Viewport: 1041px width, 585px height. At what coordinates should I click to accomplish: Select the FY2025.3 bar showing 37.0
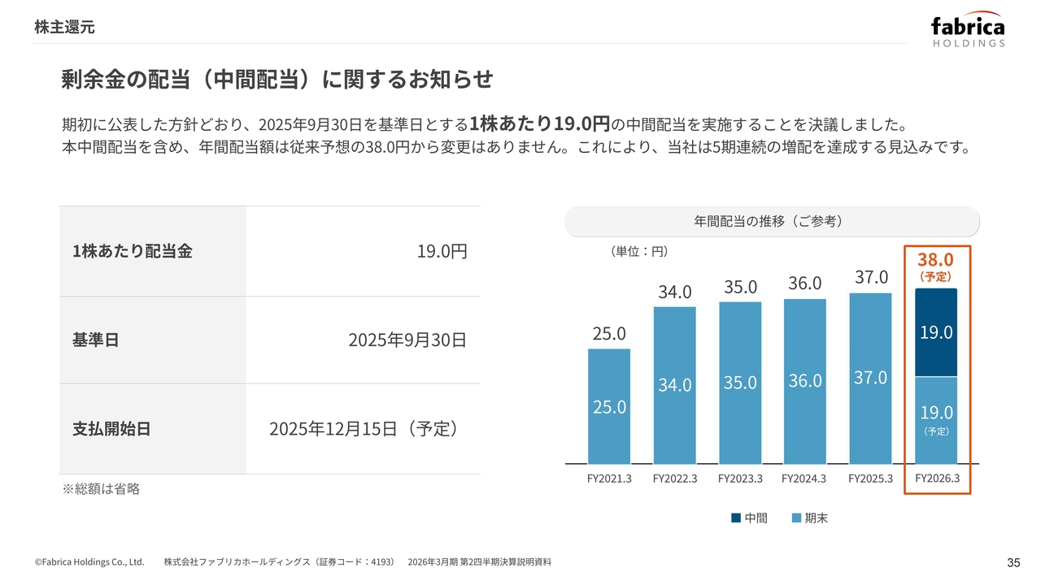(x=870, y=378)
